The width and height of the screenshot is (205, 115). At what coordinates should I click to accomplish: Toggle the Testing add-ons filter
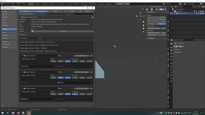pos(56,11)
